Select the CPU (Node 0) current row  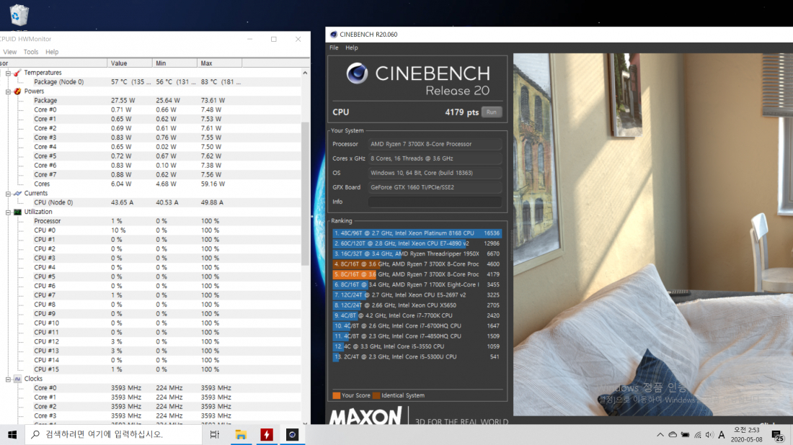pyautogui.click(x=151, y=202)
